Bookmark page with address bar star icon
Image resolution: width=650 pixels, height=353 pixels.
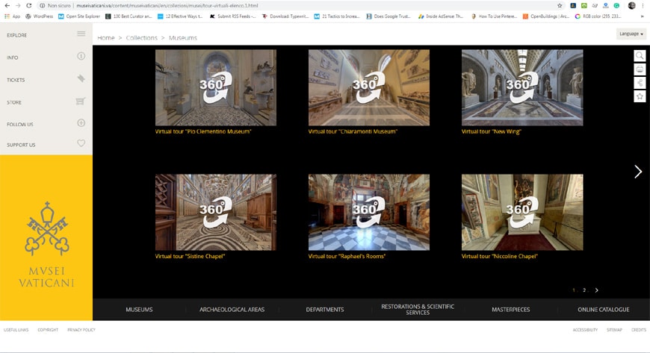(x=560, y=5)
